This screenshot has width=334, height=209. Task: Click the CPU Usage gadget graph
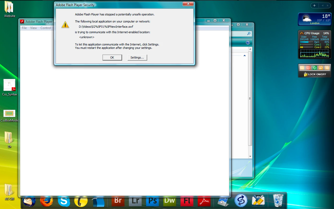(314, 54)
